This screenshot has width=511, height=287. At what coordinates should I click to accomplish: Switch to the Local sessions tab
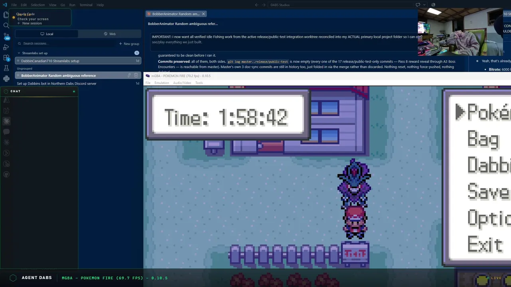(47, 34)
